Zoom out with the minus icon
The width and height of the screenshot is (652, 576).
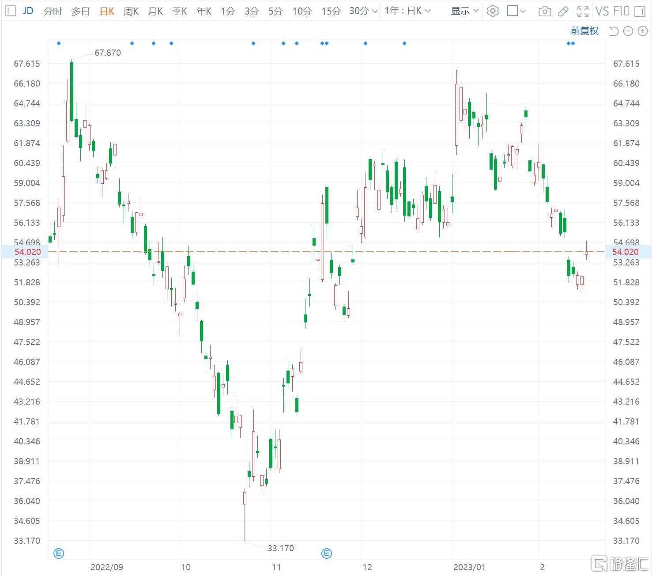(x=628, y=31)
